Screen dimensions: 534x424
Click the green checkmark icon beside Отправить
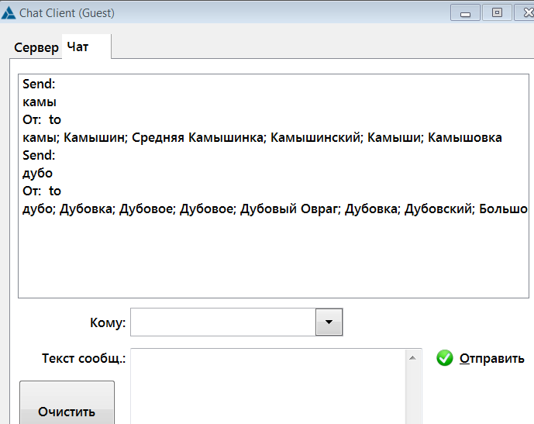pos(444,358)
